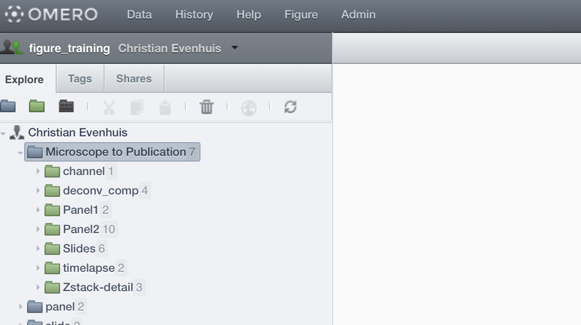Open the Figure menu
The height and width of the screenshot is (325, 581).
(301, 15)
